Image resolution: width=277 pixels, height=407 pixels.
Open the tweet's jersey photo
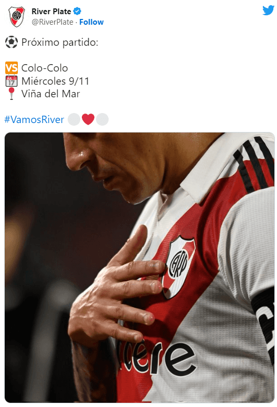pyautogui.click(x=140, y=268)
